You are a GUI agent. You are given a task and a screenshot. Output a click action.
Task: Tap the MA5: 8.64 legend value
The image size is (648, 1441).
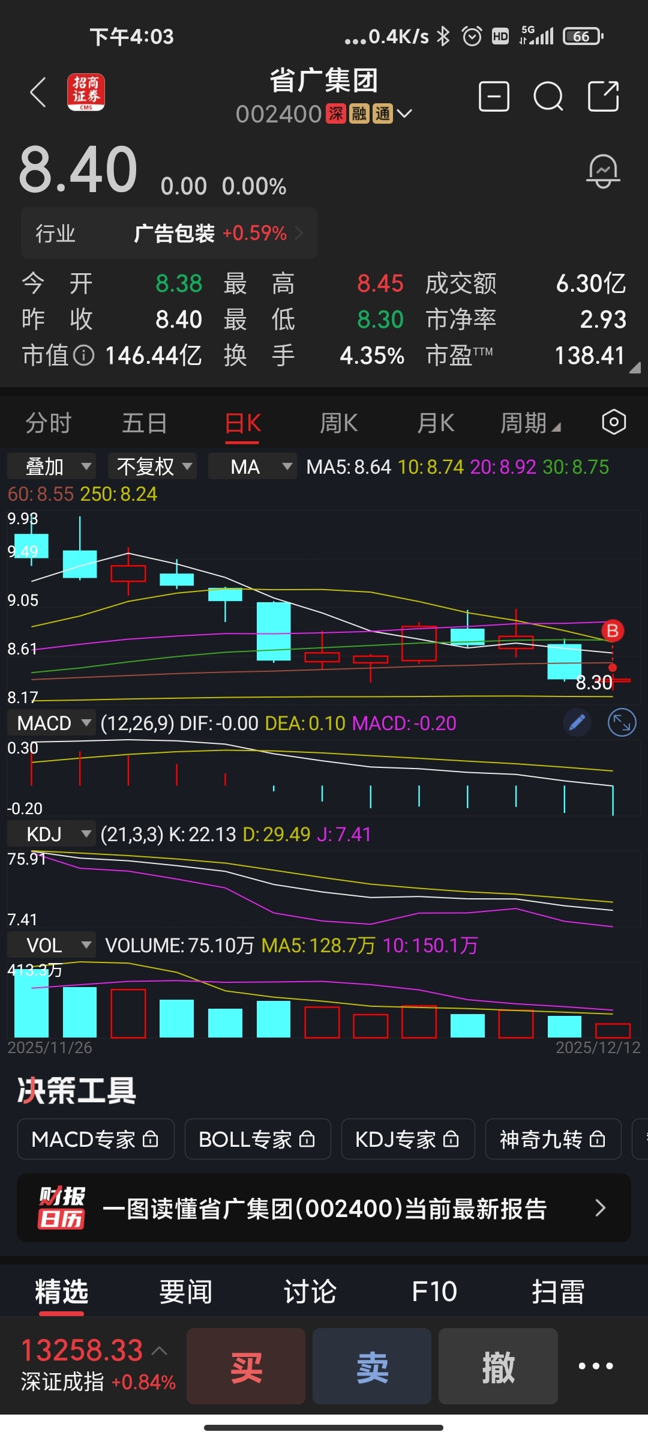click(x=349, y=467)
